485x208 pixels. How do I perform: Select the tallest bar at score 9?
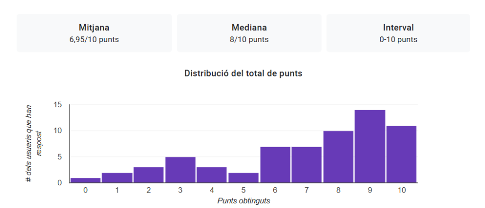point(370,147)
